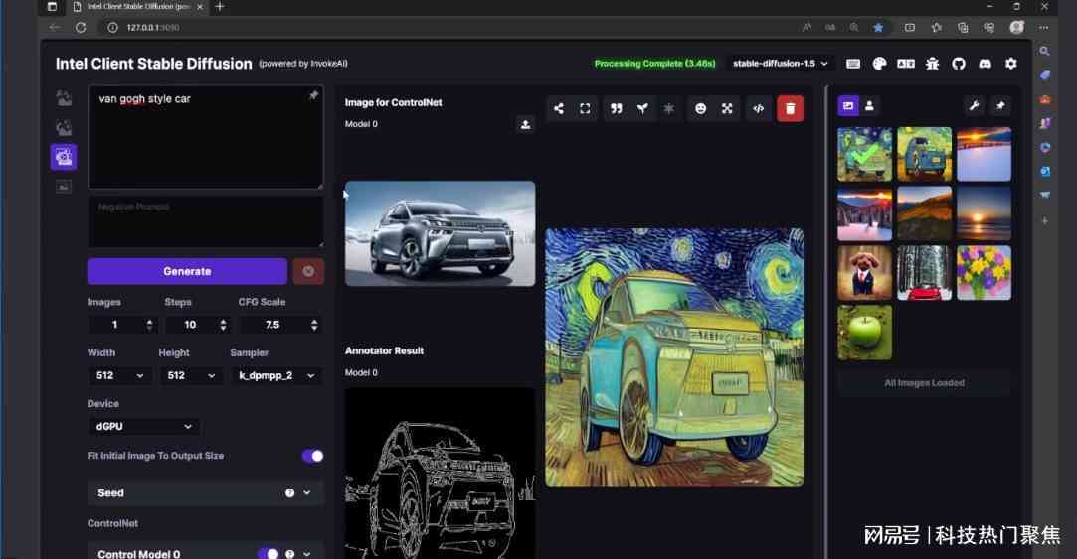Image resolution: width=1077 pixels, height=559 pixels.
Task: Delete the current image
Action: 790,108
